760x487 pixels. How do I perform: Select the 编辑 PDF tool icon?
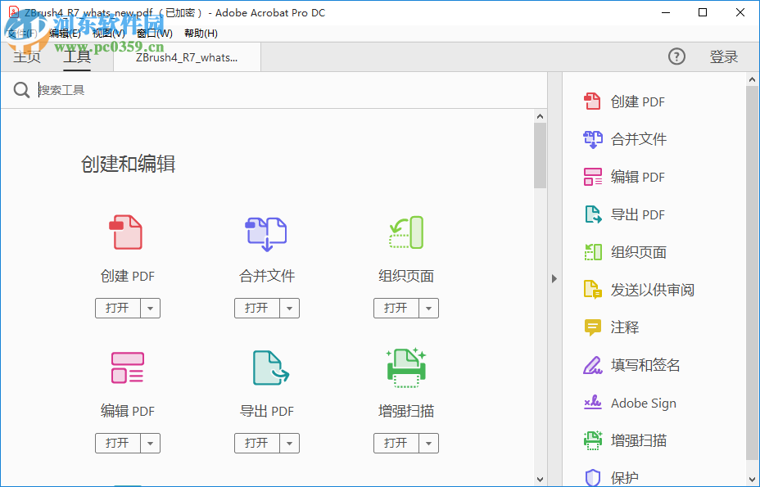(x=127, y=368)
